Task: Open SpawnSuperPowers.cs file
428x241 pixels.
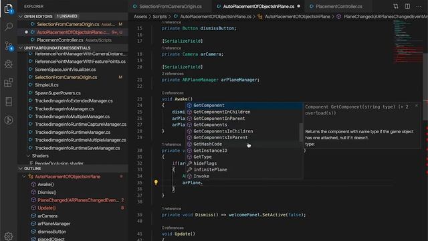Action: pos(73,93)
